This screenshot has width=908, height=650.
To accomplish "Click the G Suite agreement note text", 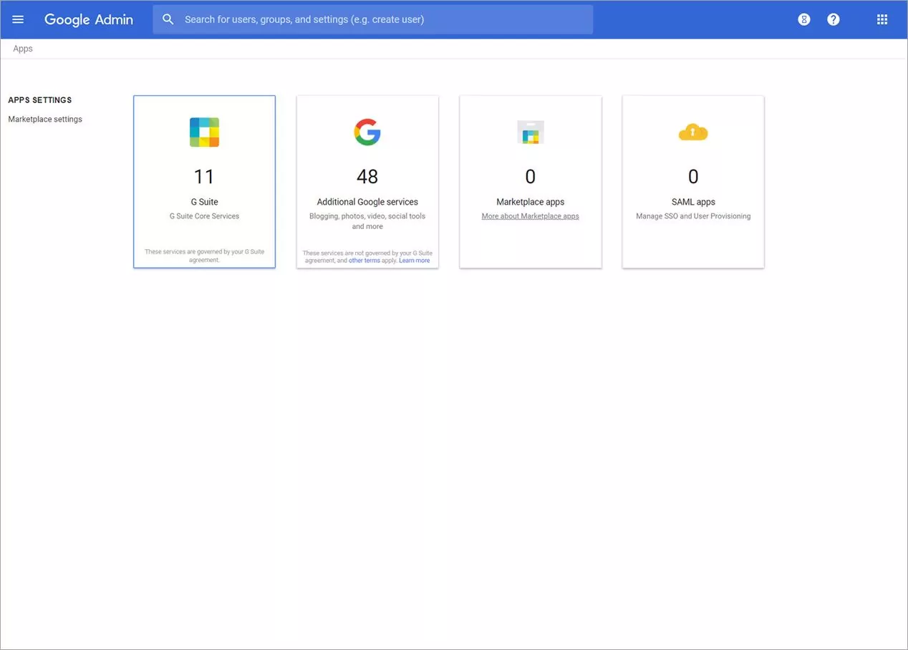I will tap(204, 256).
